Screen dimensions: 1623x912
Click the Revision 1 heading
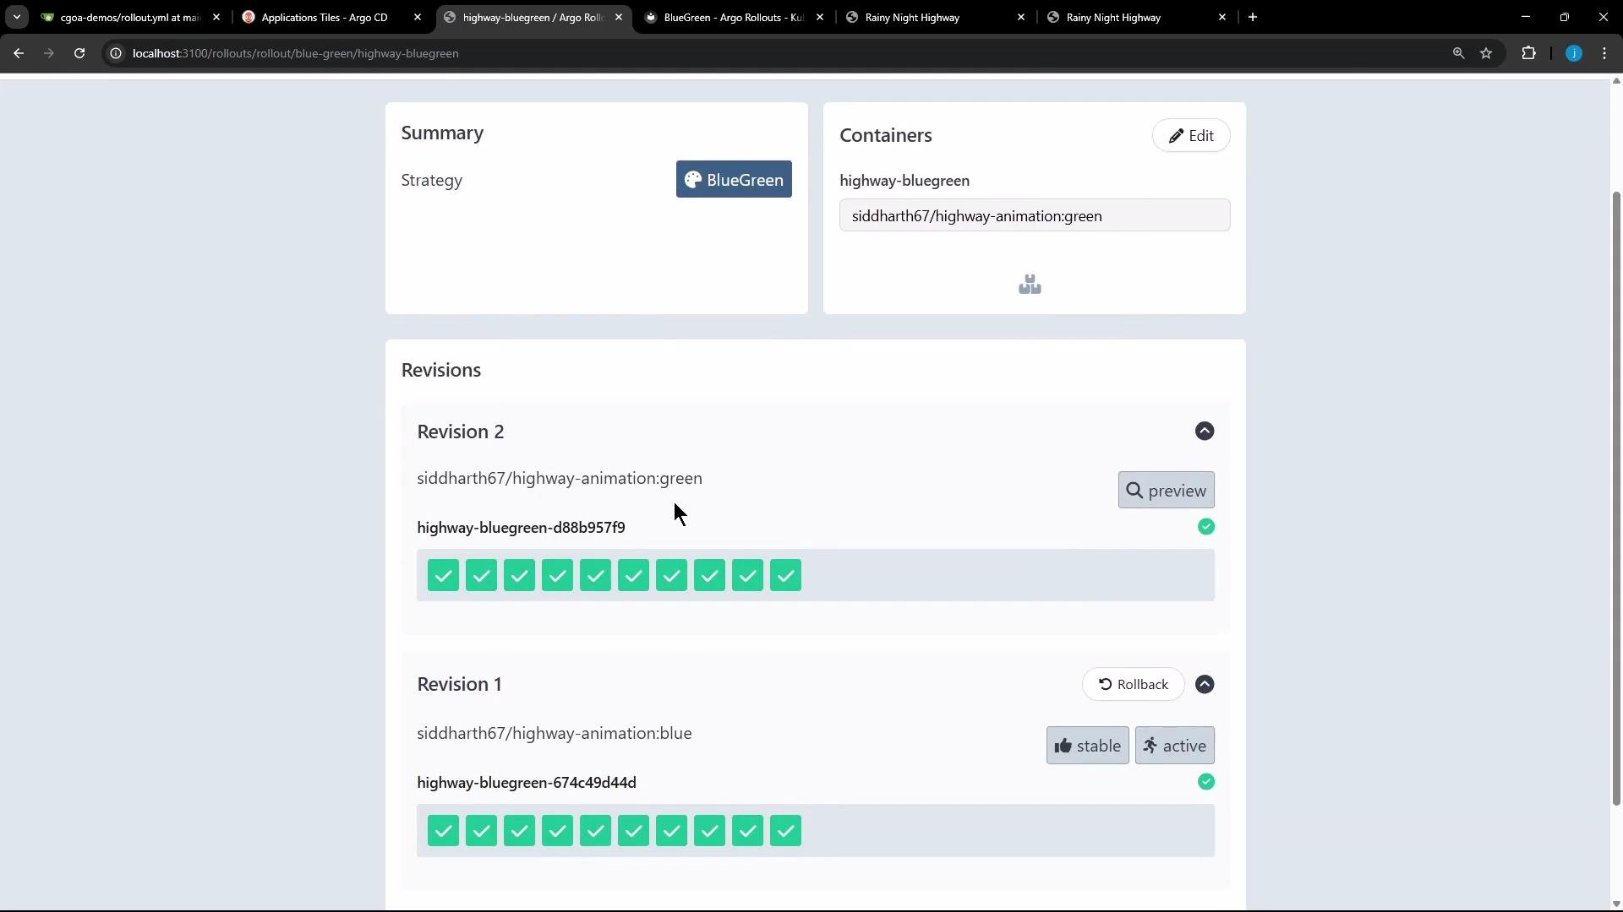tap(459, 684)
